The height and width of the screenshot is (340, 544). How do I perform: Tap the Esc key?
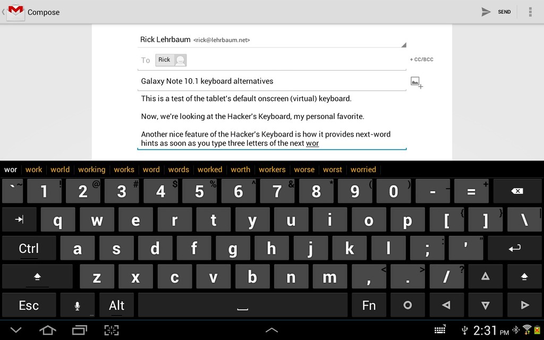pyautogui.click(x=29, y=305)
